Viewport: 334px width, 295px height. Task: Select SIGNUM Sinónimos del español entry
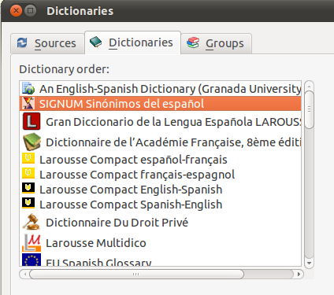point(161,104)
